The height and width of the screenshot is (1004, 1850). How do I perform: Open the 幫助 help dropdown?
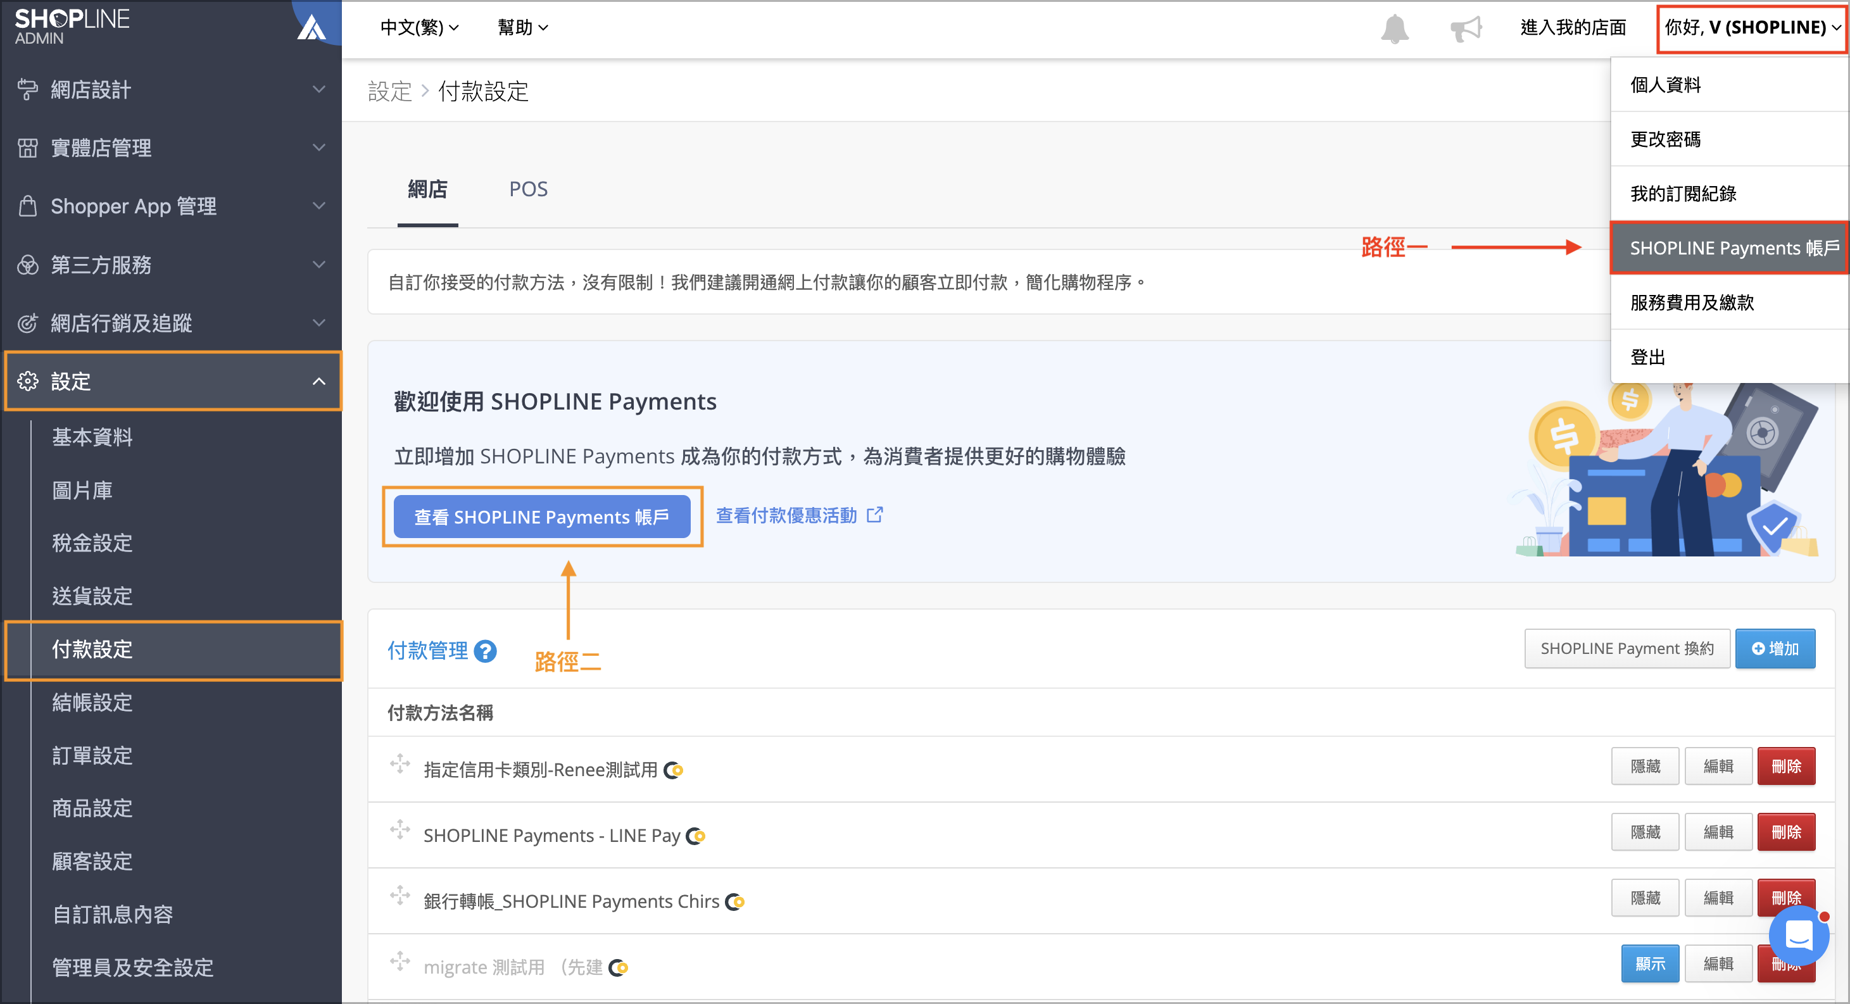[523, 27]
